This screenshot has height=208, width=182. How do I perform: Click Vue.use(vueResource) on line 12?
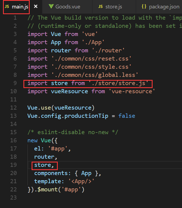(61, 108)
